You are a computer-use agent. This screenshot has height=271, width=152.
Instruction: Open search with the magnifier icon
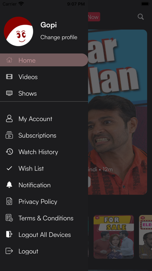pos(141,17)
